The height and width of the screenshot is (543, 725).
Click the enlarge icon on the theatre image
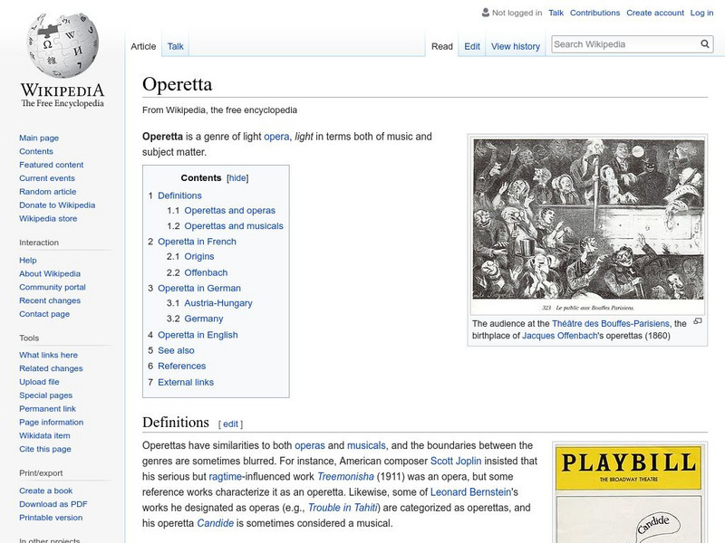click(697, 319)
